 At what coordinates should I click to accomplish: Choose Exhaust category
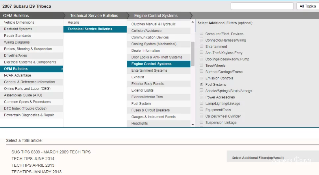(x=159, y=77)
